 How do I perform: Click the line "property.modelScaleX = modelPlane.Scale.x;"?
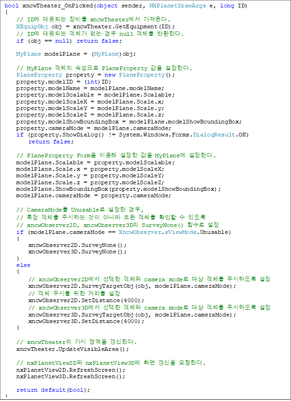[90, 102]
